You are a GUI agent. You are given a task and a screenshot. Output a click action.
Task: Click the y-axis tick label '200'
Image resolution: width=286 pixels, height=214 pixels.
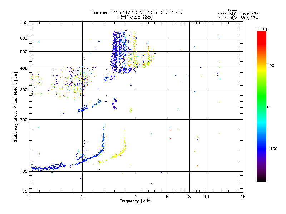click(x=24, y=120)
